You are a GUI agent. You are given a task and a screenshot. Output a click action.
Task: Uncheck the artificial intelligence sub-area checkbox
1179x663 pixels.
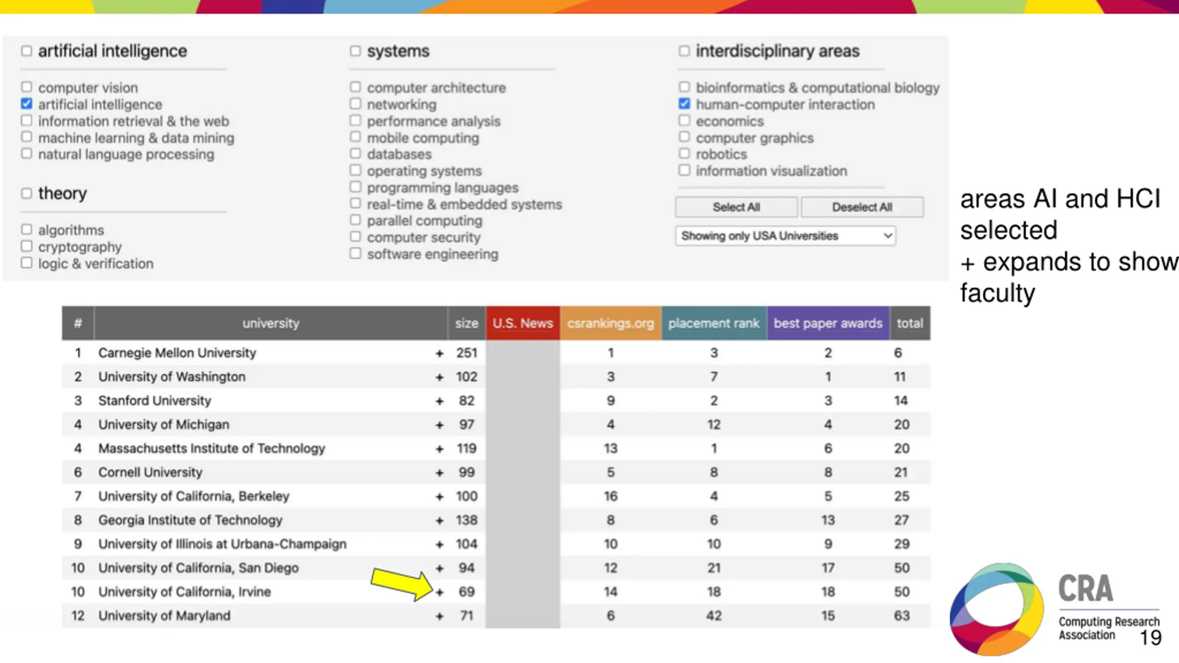pos(27,104)
